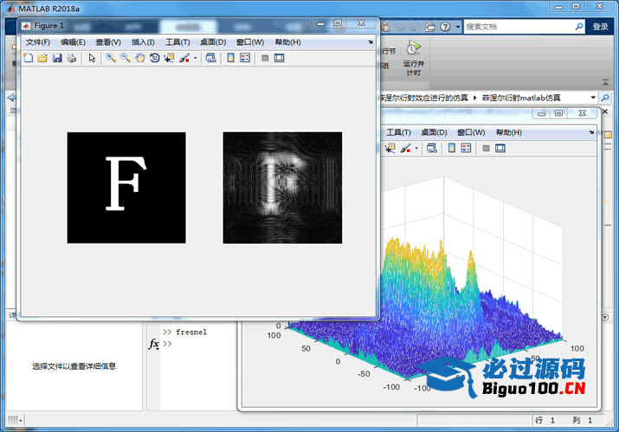This screenshot has height=432, width=619.
Task: Activate Zoom Out tool in Figure 1
Action: (126, 58)
